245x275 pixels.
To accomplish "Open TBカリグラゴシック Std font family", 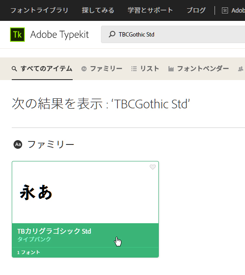I will point(54,231).
